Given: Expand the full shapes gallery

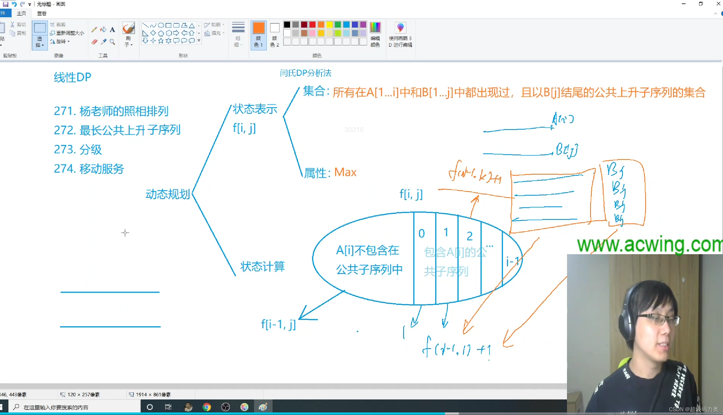Looking at the screenshot, I should click(x=199, y=41).
